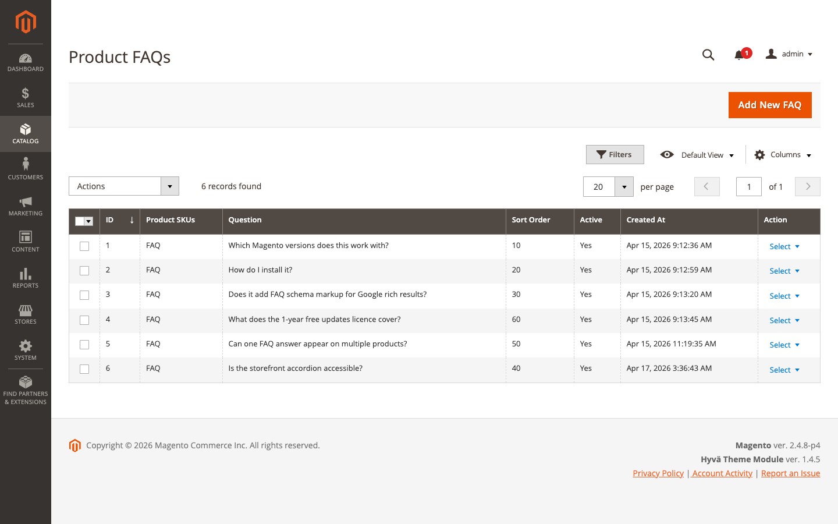Open Select action for FAQ ID 1

(784, 246)
